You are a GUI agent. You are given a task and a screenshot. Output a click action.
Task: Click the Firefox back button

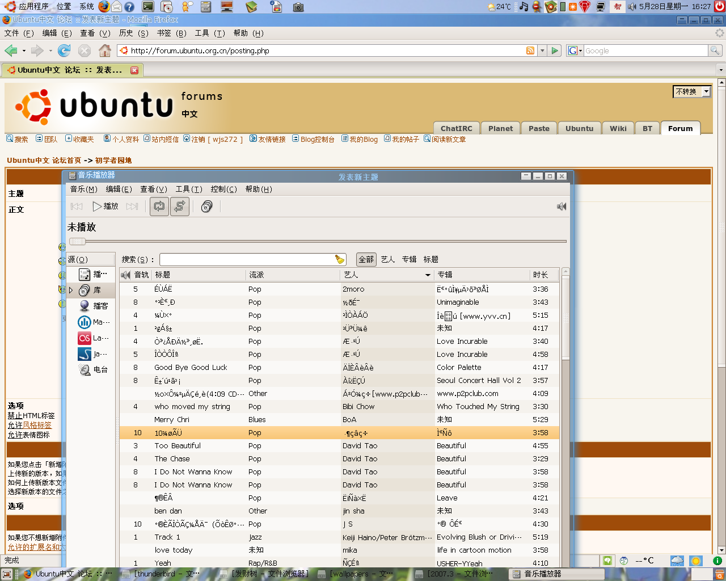click(x=11, y=51)
